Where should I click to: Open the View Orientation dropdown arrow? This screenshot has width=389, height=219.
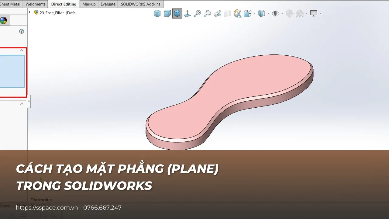tap(254, 13)
